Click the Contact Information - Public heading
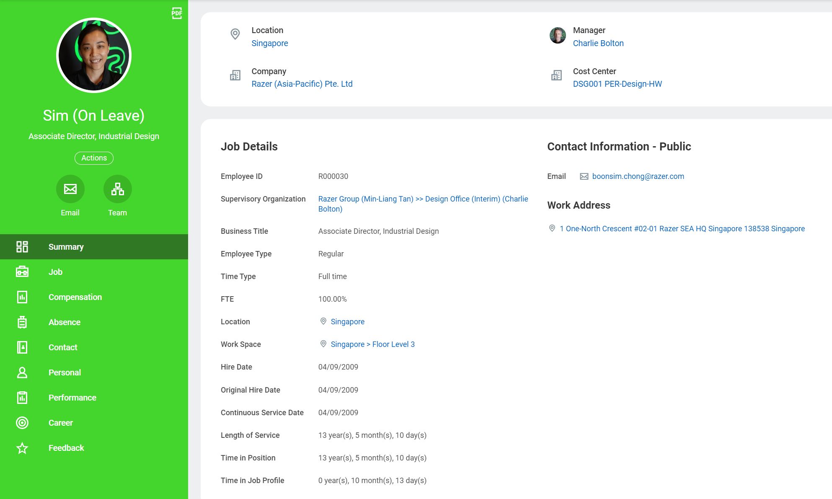 (x=619, y=146)
